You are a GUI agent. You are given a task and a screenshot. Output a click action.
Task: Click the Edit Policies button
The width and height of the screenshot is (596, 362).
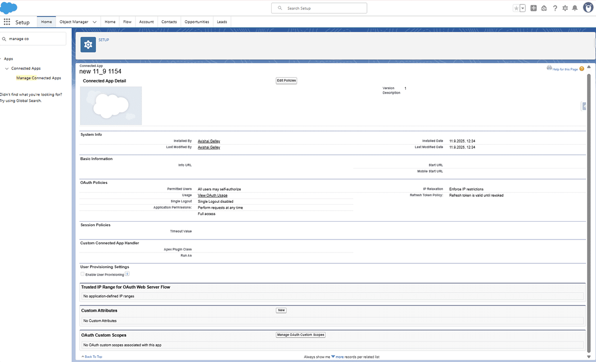coord(286,81)
